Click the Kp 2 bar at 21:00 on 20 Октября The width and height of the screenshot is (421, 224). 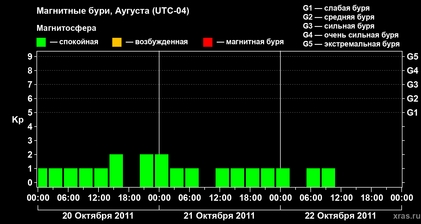(x=147, y=171)
